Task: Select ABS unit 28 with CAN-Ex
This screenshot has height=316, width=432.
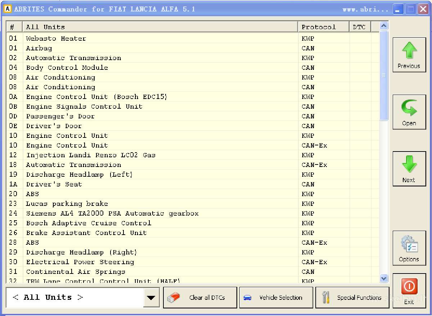Action: (193, 243)
